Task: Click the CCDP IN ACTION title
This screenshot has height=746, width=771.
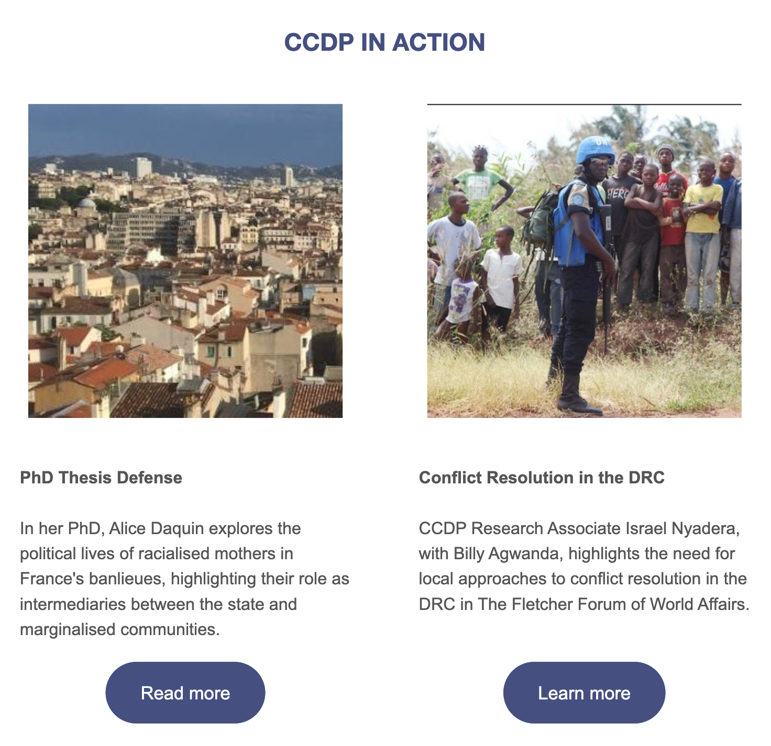Action: point(384,42)
